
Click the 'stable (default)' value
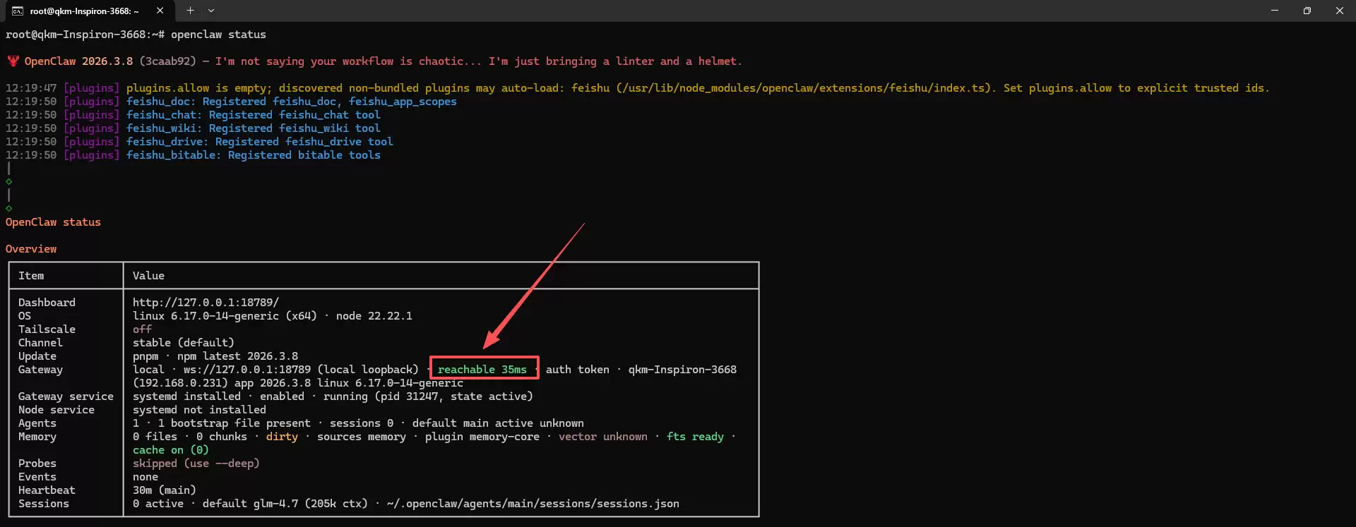[184, 343]
